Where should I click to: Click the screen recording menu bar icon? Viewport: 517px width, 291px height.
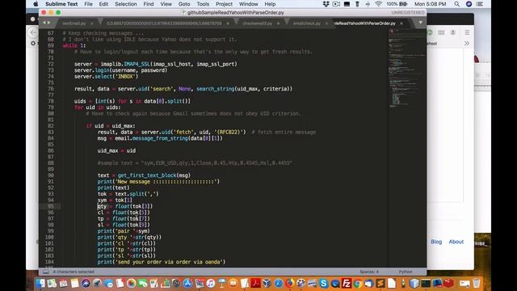[x=336, y=4]
